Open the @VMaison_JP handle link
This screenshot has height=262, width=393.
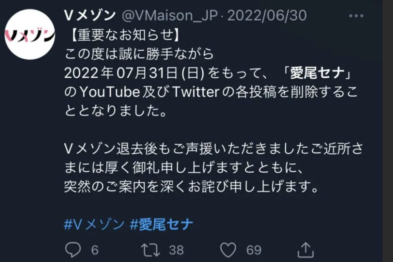tap(170, 16)
